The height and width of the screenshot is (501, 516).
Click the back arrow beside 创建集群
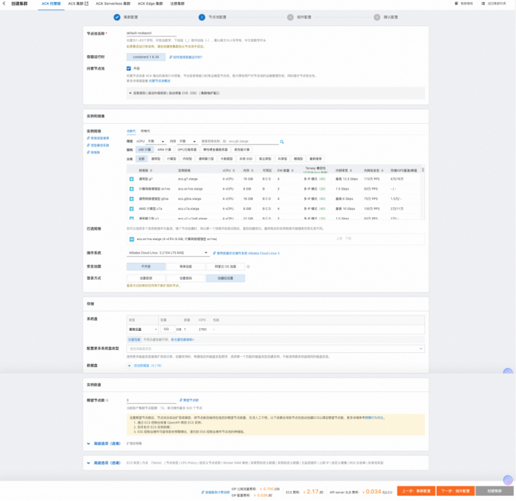pos(4,3)
